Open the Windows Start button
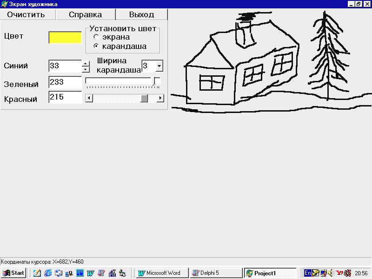Image resolution: width=372 pixels, height=279 pixels. pos(13,273)
